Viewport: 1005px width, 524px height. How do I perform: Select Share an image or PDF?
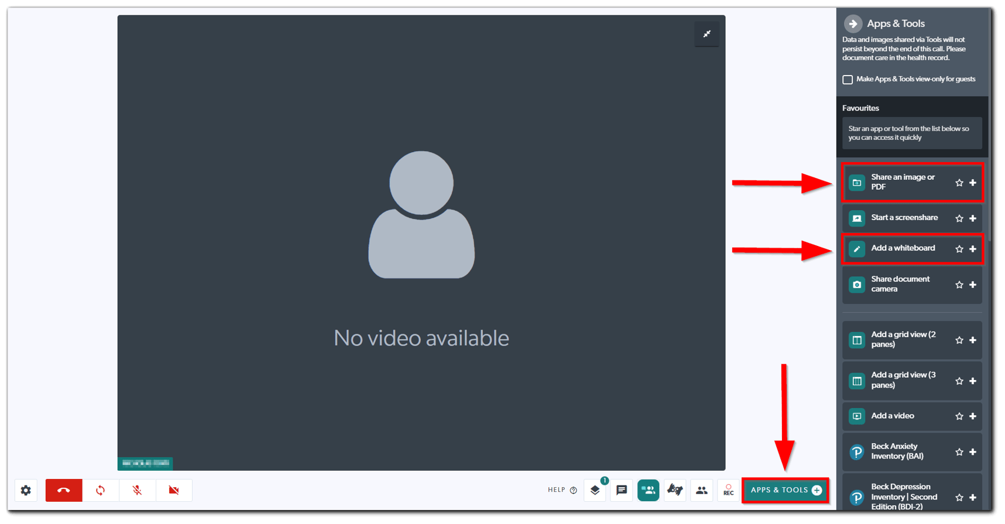[x=902, y=182]
